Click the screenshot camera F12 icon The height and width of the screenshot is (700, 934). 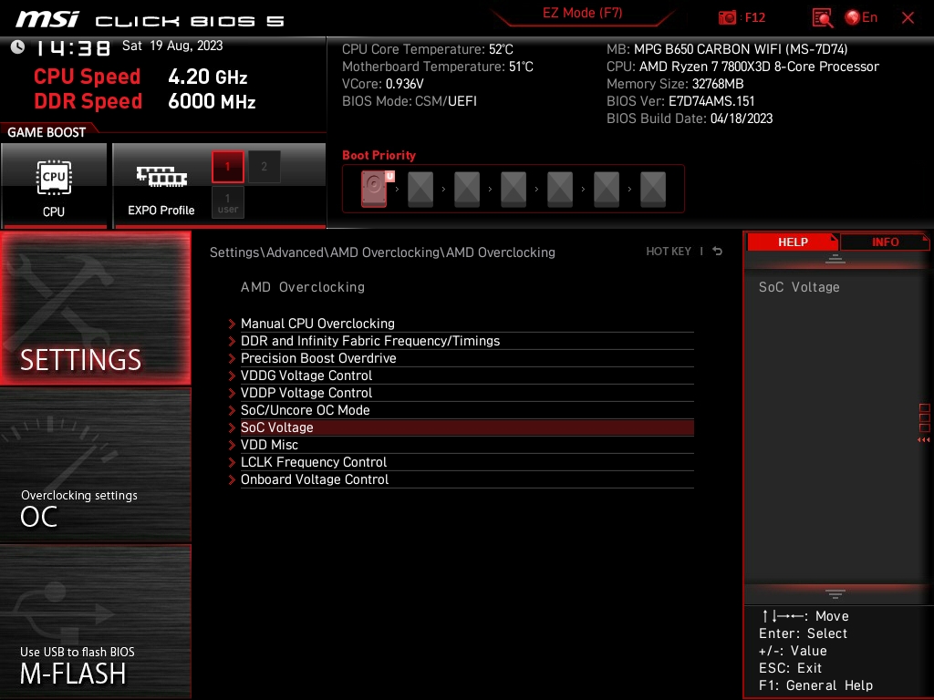(x=727, y=17)
